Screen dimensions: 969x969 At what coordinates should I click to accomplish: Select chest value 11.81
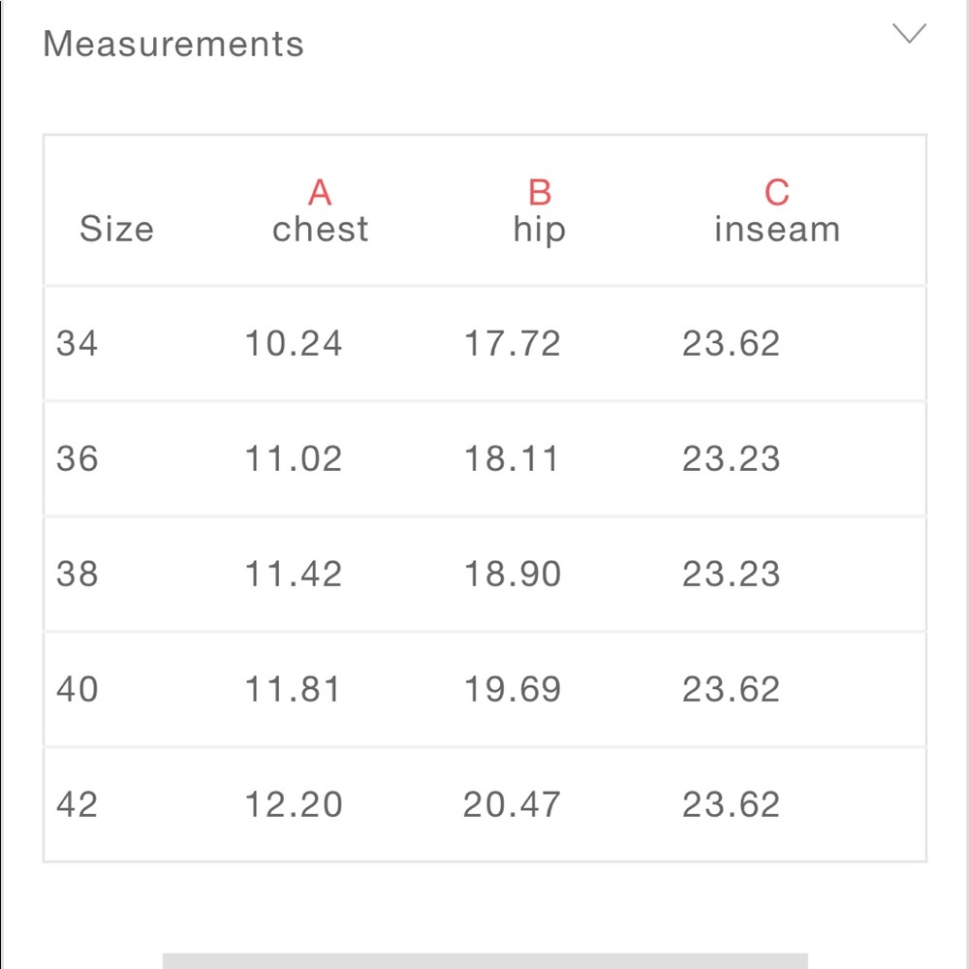click(x=293, y=689)
